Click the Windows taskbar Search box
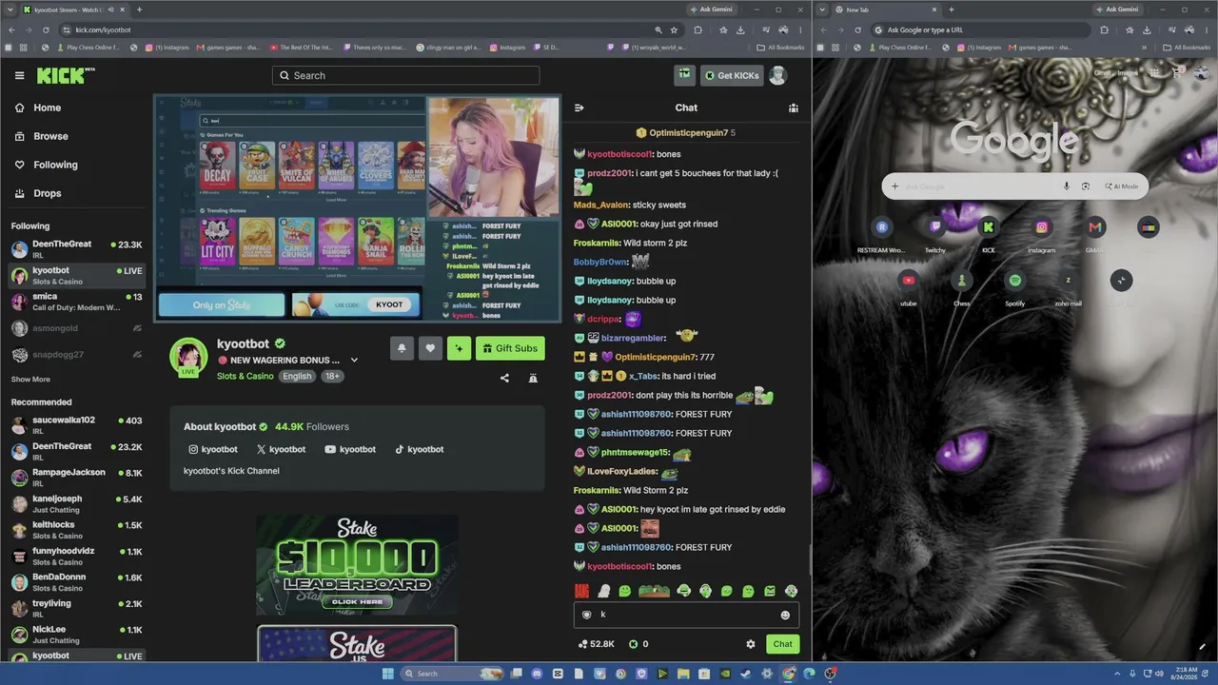The image size is (1218, 685). point(452,674)
